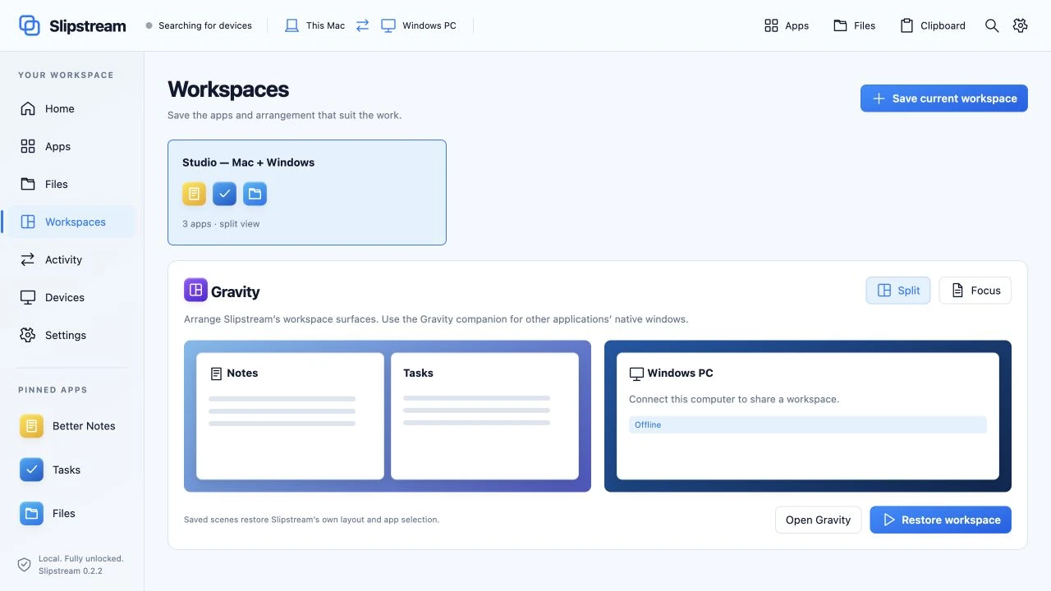Open Devices in the sidebar
The image size is (1051, 591).
pos(72,297)
